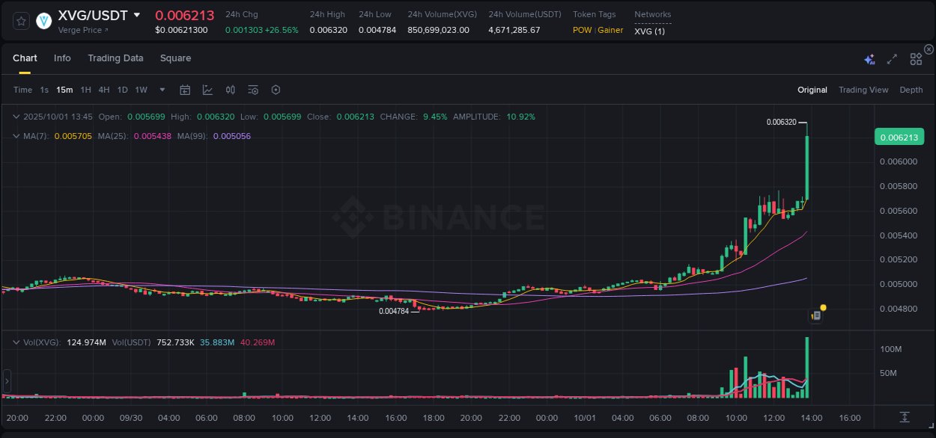The image size is (936, 438).
Task: Switch to Depth view
Action: coord(911,90)
